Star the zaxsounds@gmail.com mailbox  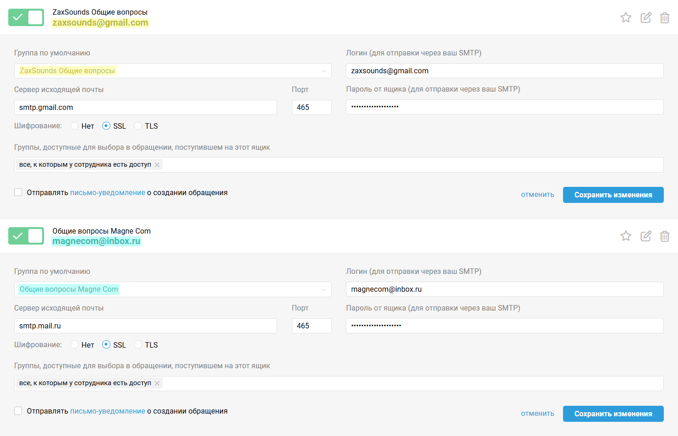626,17
